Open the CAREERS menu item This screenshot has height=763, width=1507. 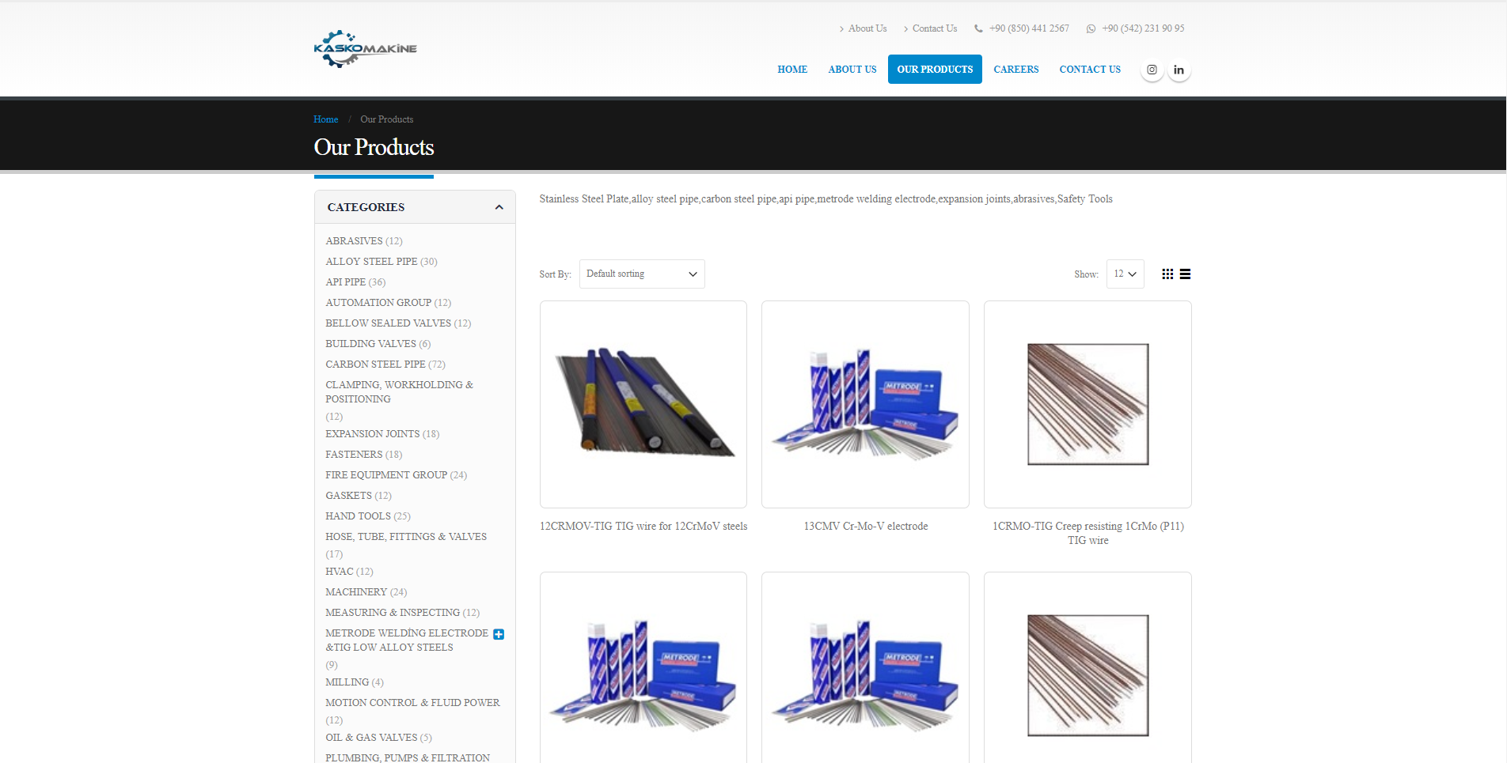tap(1016, 70)
